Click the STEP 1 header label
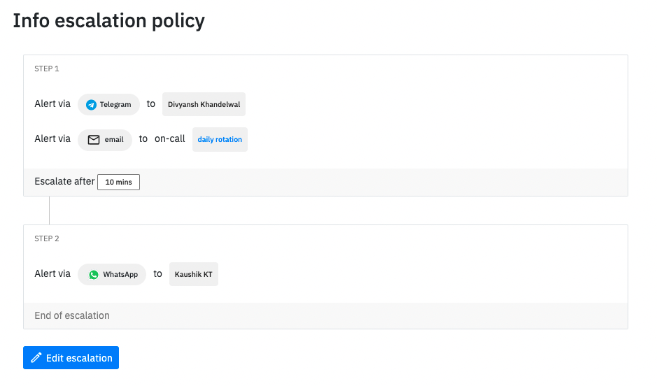This screenshot has height=386, width=657. 46,69
